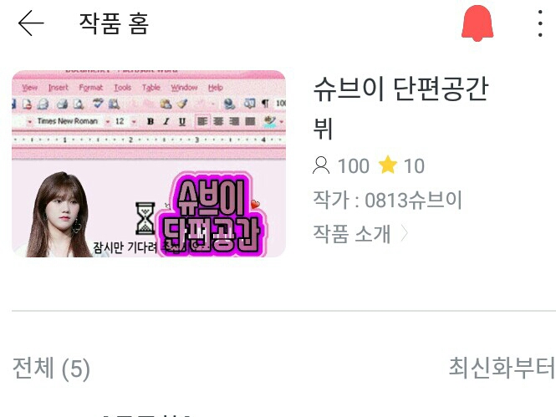Image resolution: width=556 pixels, height=417 pixels.
Task: Tap the person subscriber icon
Action: click(321, 165)
